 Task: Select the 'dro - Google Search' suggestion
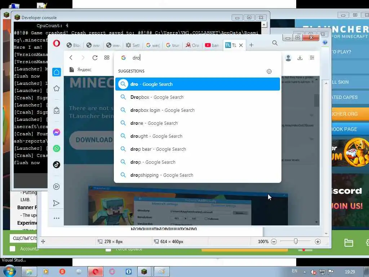click(198, 84)
